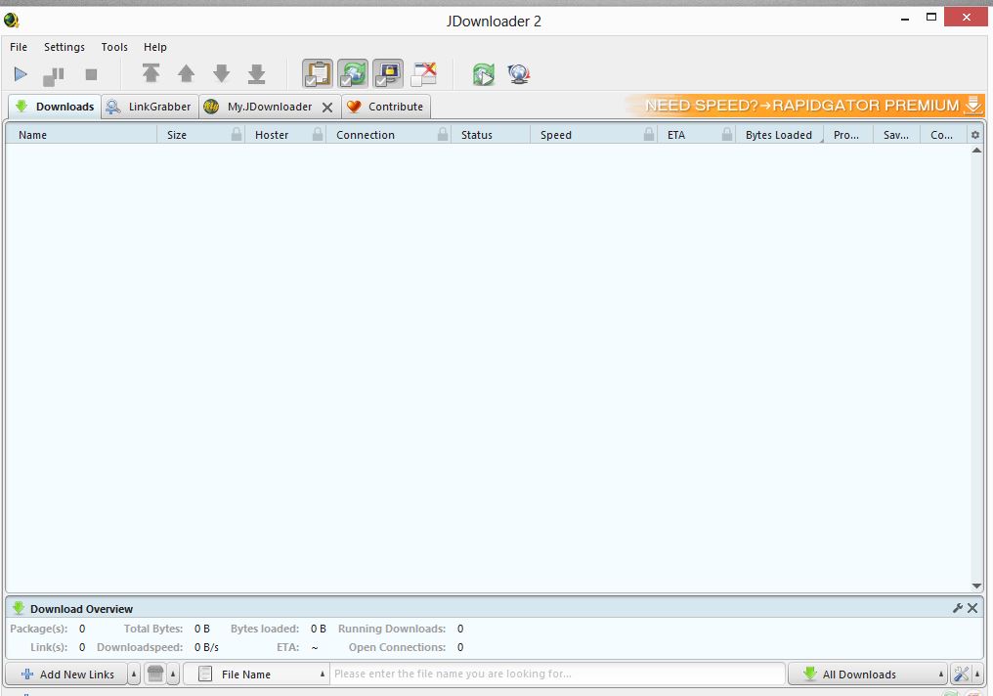The image size is (993, 696).
Task: Expand Add New Links options arrow
Action: pos(134,674)
